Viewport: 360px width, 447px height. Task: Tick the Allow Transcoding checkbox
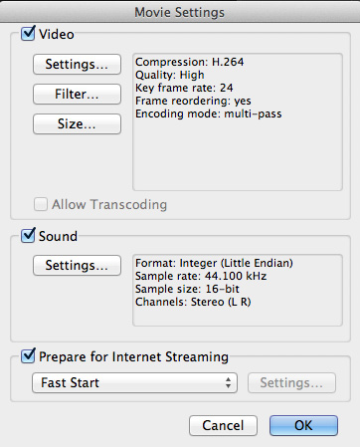[41, 204]
